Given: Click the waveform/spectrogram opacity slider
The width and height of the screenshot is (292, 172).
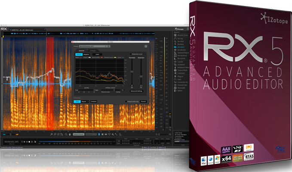Looking at the screenshot, I should (x=10, y=135).
